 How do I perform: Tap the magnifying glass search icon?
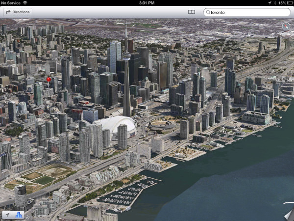[208, 12]
